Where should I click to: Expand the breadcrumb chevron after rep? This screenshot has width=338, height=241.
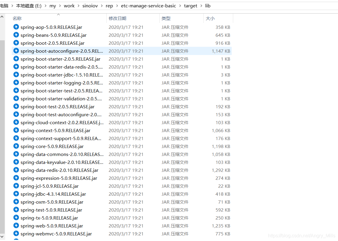coord(117,6)
